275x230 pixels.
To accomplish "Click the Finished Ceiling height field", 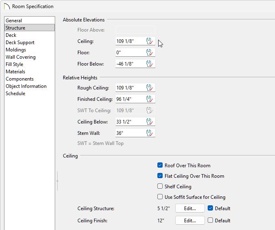I will point(135,99).
